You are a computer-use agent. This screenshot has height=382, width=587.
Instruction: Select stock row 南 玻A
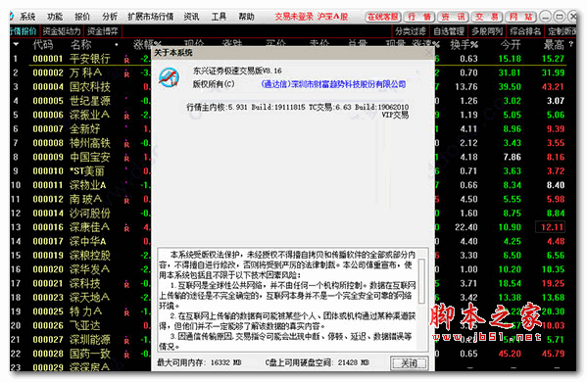(x=85, y=199)
